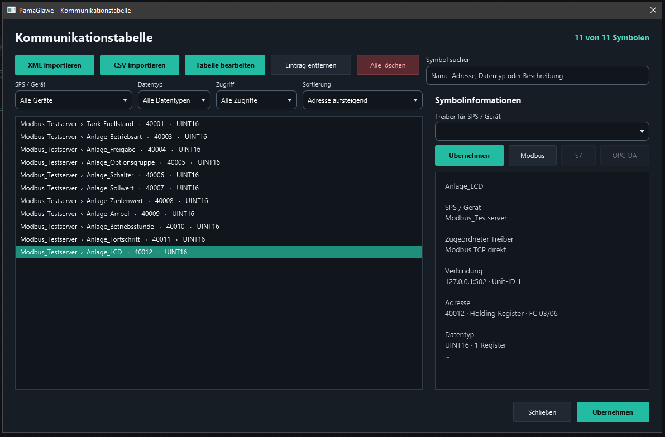Click Übernehmen next to Schließen

(x=613, y=412)
